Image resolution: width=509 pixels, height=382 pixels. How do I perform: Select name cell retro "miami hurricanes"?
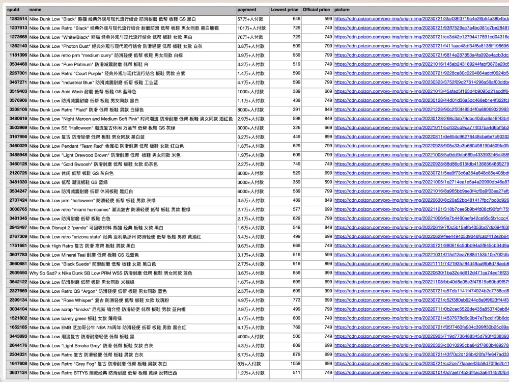(x=132, y=210)
